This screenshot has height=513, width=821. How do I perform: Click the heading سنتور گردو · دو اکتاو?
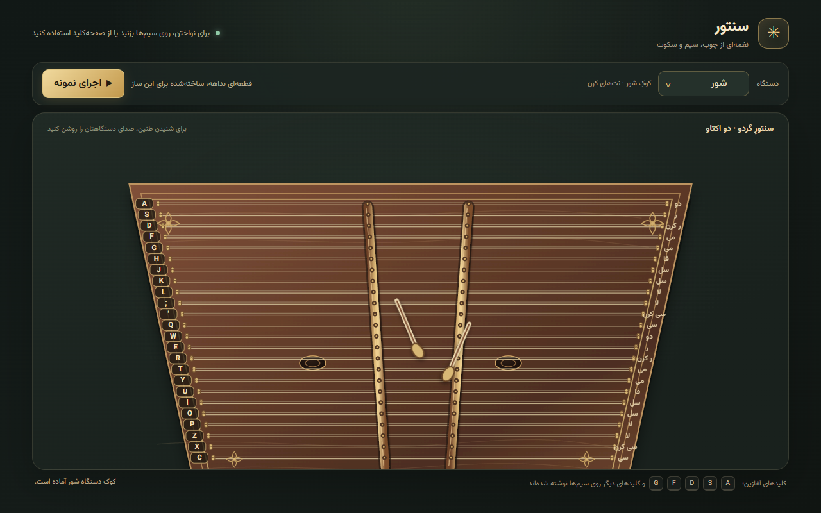(740, 128)
